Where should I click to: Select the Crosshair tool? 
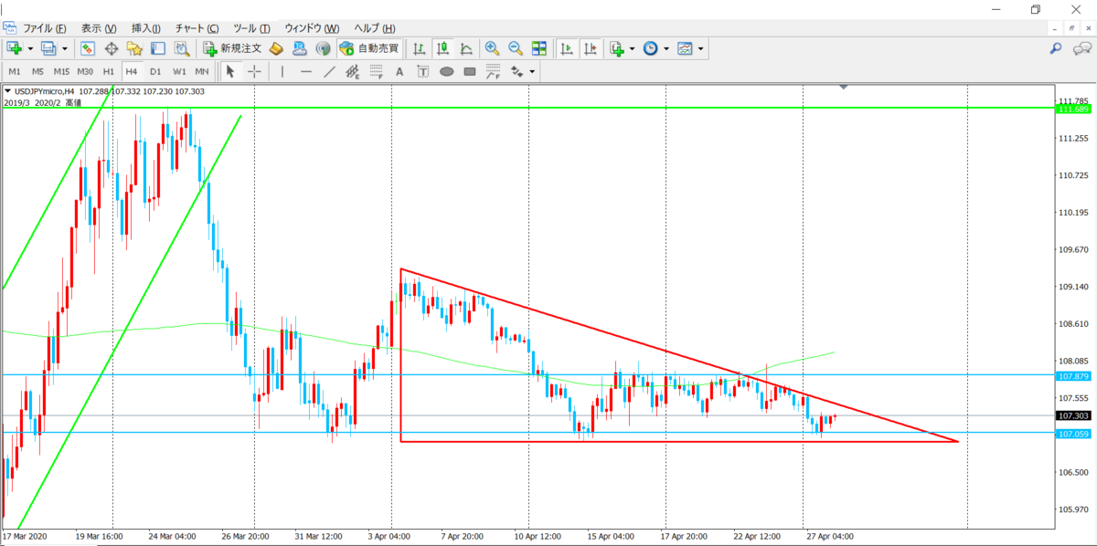(254, 71)
